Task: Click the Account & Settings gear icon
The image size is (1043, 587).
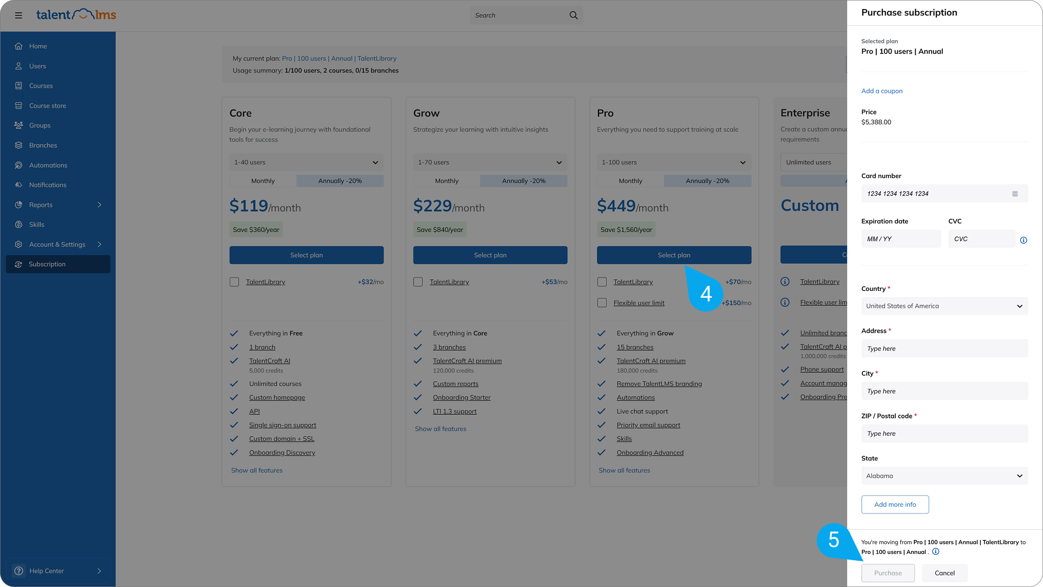Action: click(x=19, y=244)
